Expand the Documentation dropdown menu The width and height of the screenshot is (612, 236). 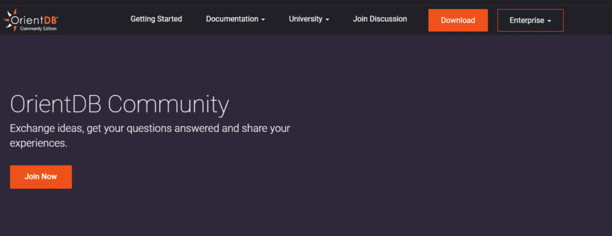point(235,18)
